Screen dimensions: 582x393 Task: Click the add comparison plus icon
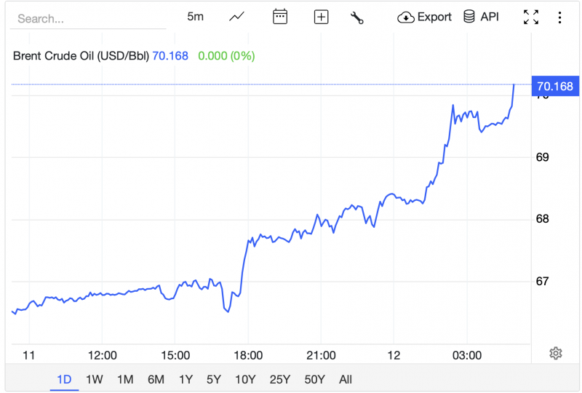(x=321, y=17)
